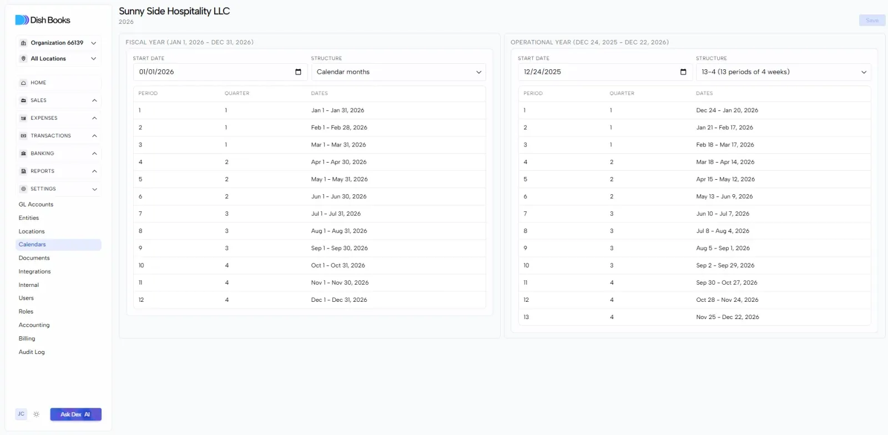The image size is (888, 435).
Task: Open Users settings page
Action: tap(26, 299)
